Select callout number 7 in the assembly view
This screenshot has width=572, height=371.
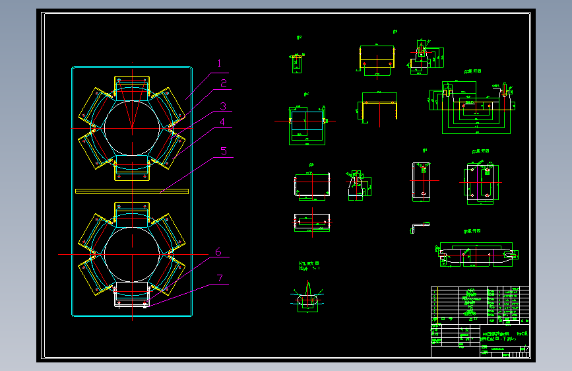click(220, 279)
